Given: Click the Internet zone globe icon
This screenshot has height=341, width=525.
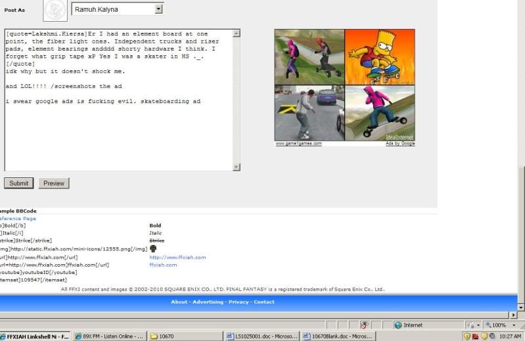Looking at the screenshot, I should (398, 325).
